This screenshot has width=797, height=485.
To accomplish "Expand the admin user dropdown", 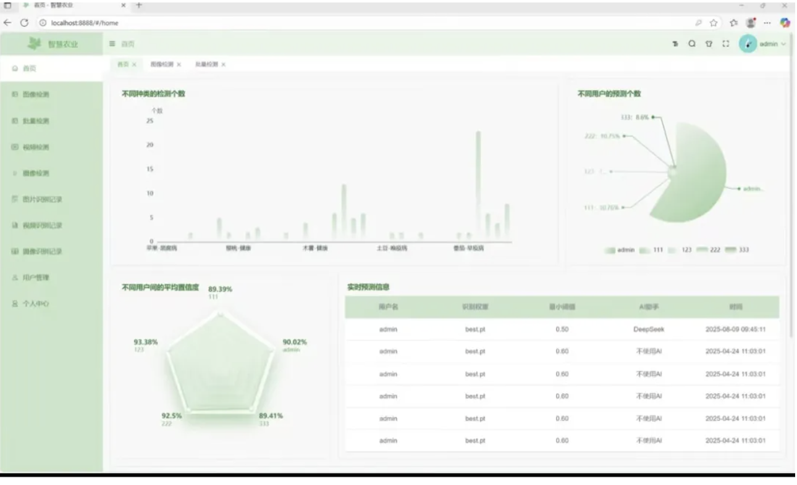I will [784, 44].
